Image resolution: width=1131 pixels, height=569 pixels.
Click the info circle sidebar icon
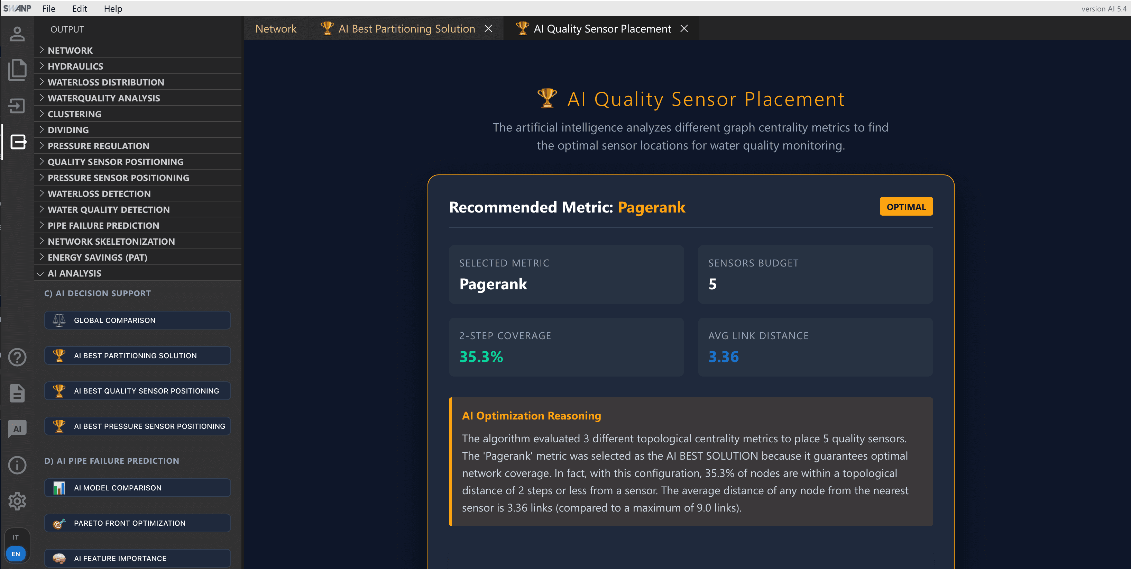(17, 465)
